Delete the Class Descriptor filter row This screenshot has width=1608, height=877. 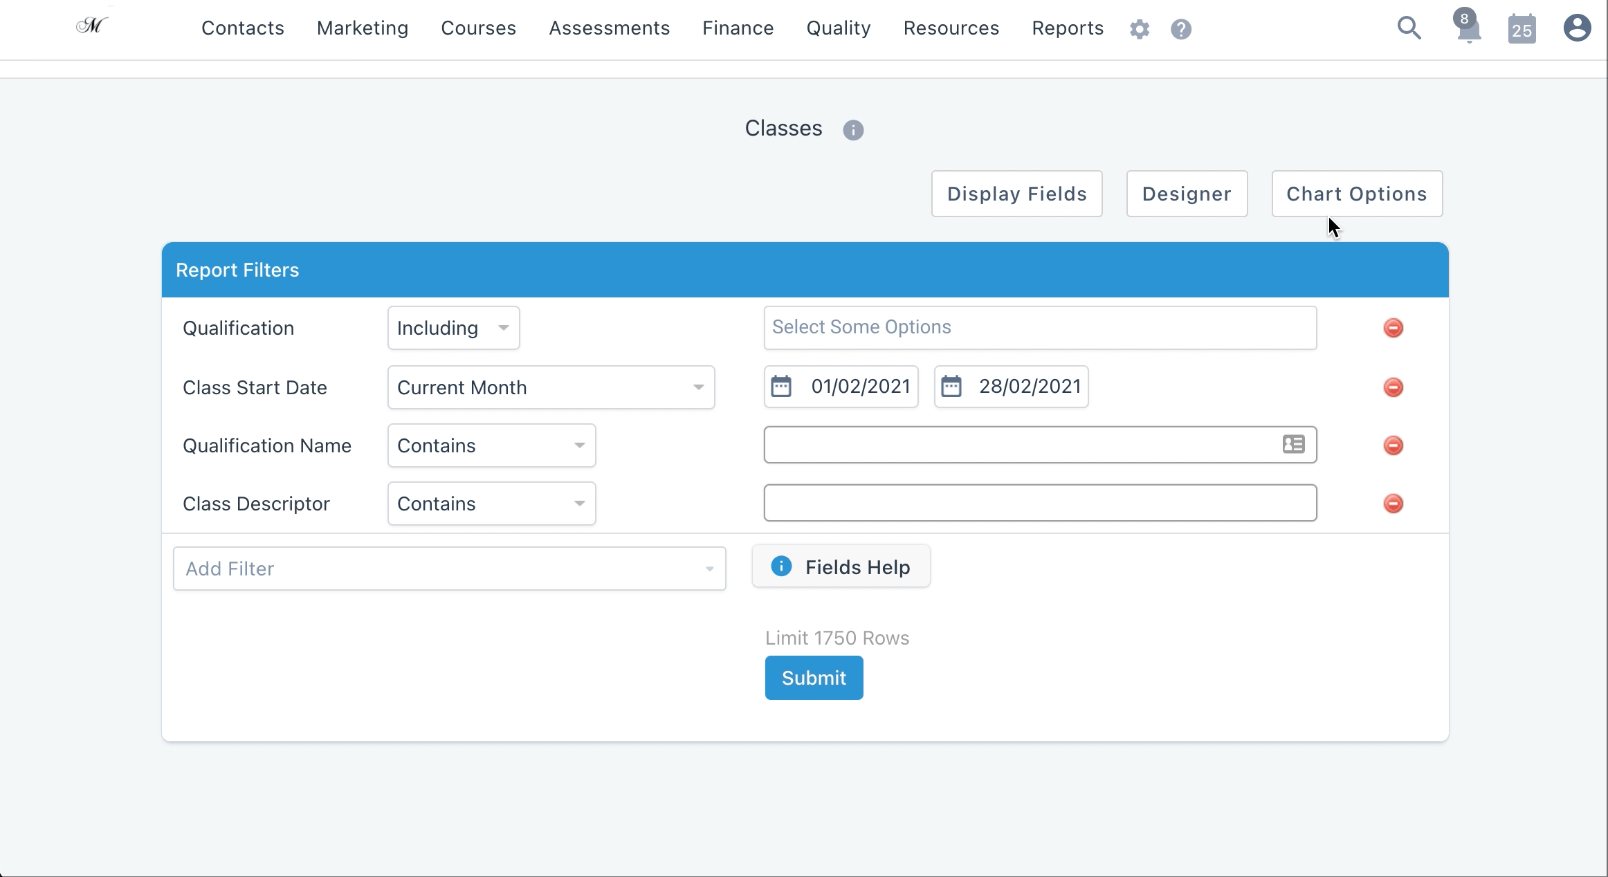click(x=1393, y=504)
